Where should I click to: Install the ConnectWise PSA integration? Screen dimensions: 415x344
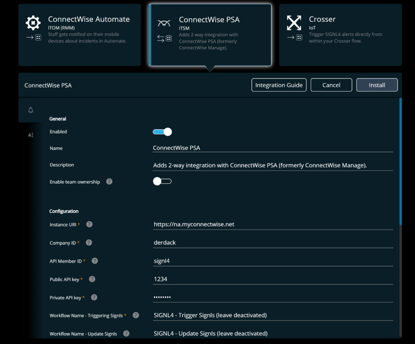click(377, 85)
